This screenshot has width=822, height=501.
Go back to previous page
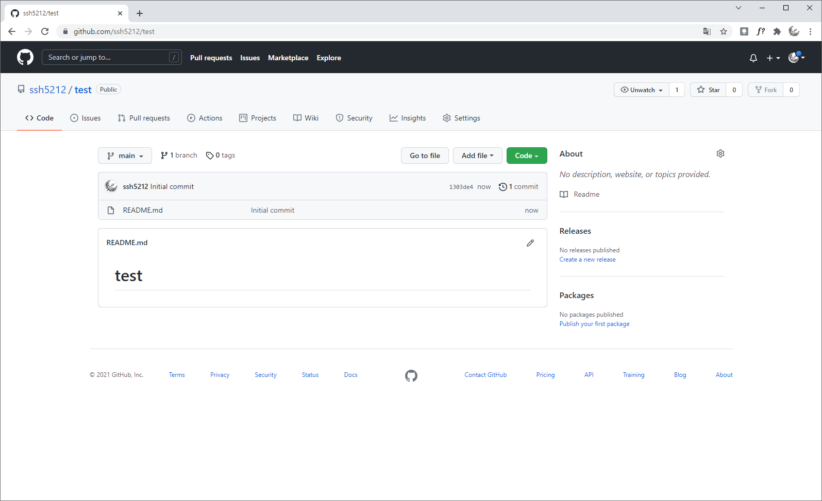(x=12, y=31)
